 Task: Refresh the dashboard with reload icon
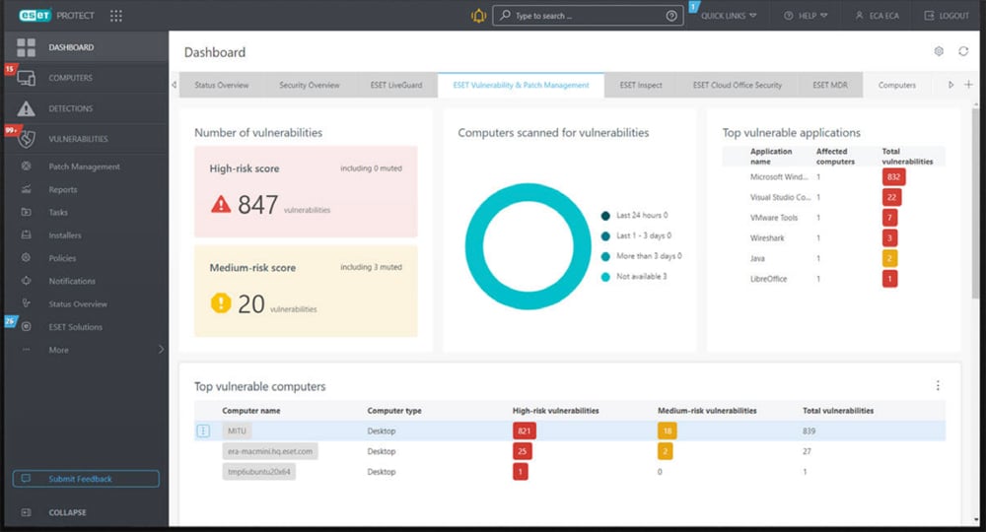click(x=963, y=51)
